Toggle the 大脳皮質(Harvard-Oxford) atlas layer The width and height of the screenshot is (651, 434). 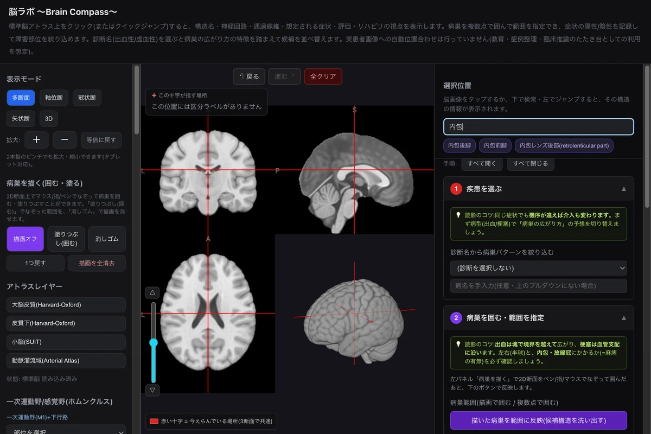66,305
